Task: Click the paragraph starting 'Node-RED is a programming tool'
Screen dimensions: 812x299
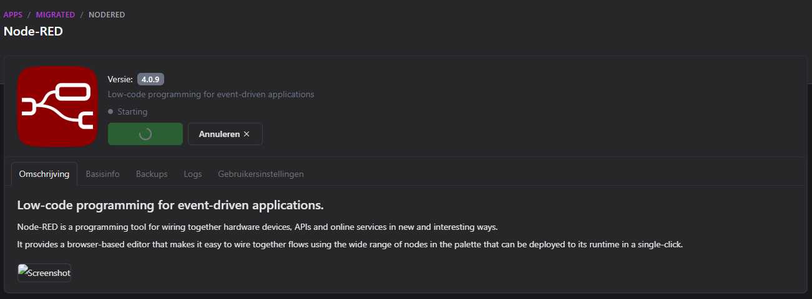Action: pyautogui.click(x=258, y=226)
